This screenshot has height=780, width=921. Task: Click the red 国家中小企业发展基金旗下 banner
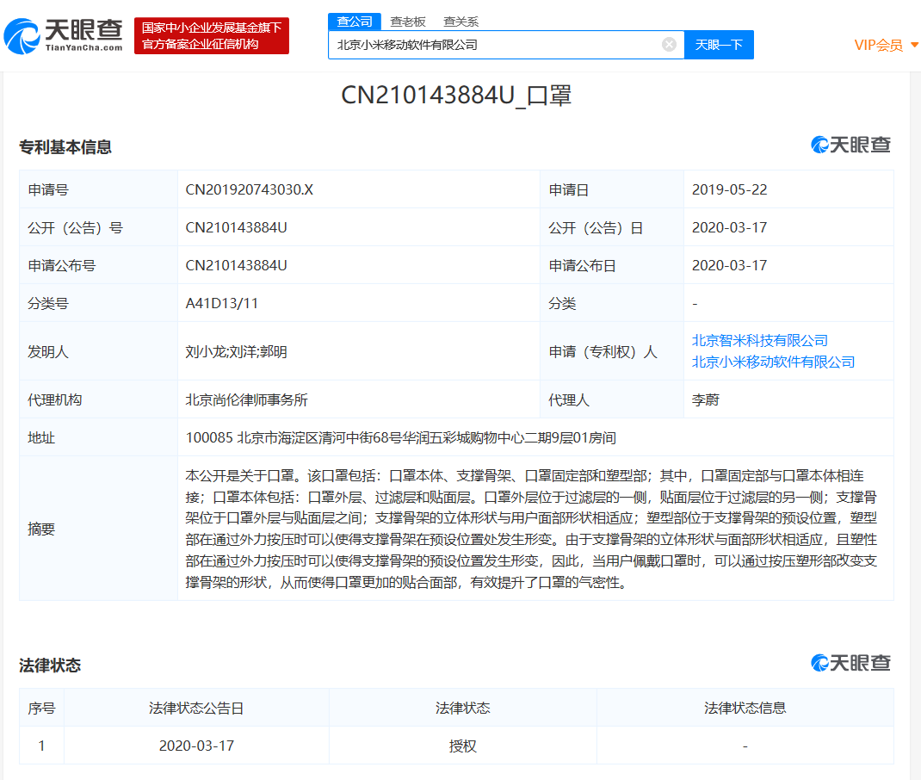click(x=212, y=35)
